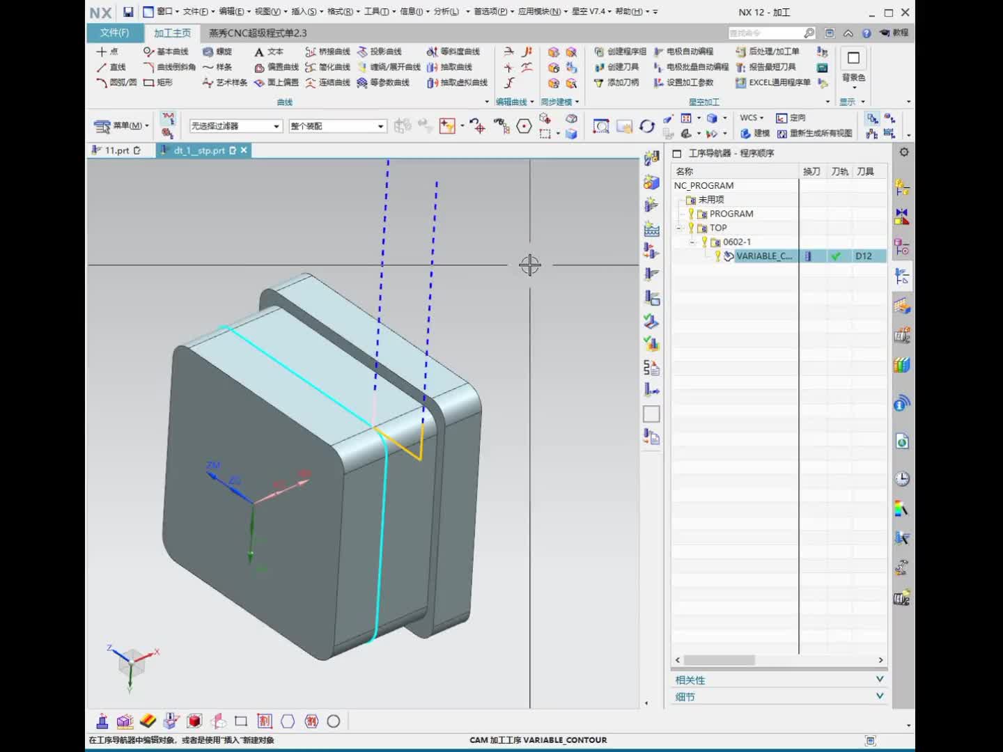Open the 投影曲线 project curve tool

(380, 52)
